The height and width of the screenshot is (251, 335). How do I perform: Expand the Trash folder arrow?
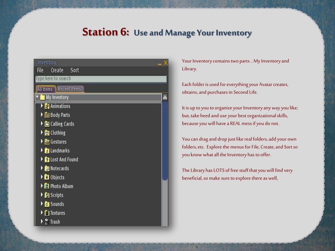coord(42,222)
